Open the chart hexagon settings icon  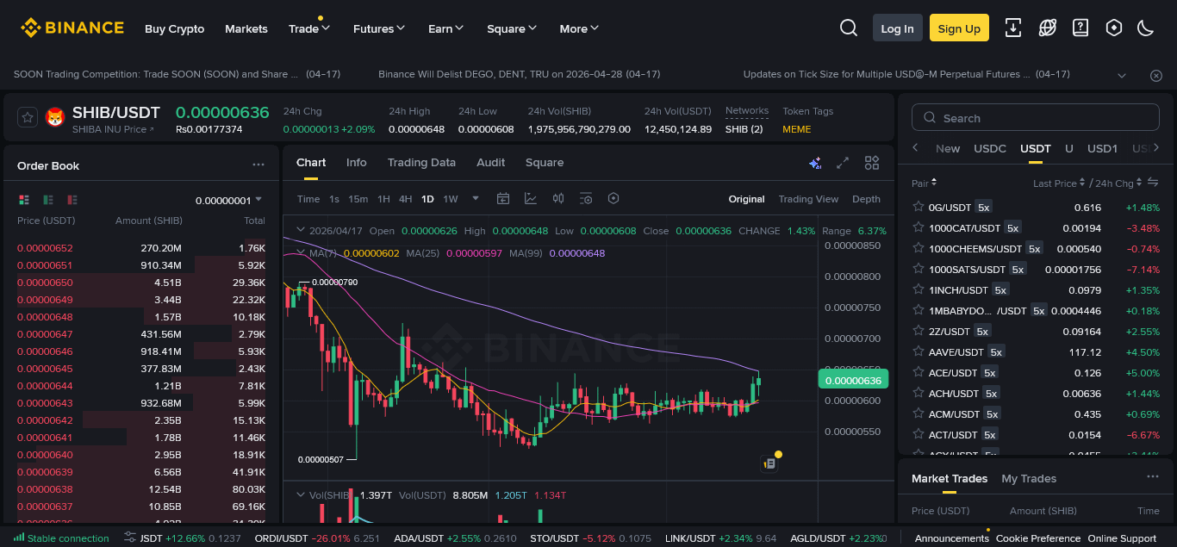tap(613, 198)
